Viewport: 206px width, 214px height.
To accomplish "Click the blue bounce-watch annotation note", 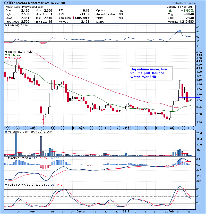I will pyautogui.click(x=151, y=73).
